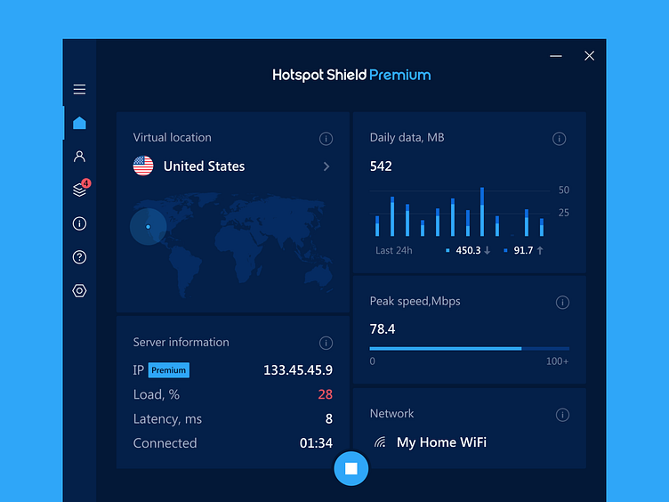Click the United States flag icon
669x502 pixels.
point(143,166)
